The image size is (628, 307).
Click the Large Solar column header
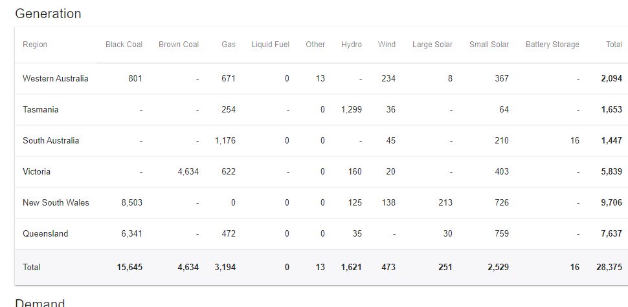(432, 45)
